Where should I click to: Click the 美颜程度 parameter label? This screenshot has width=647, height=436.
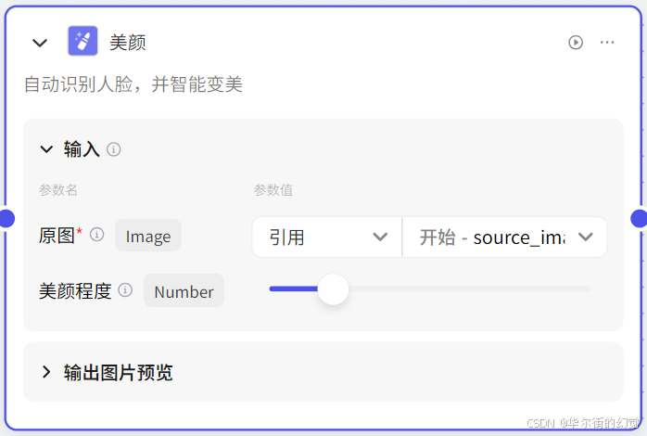[x=75, y=290]
